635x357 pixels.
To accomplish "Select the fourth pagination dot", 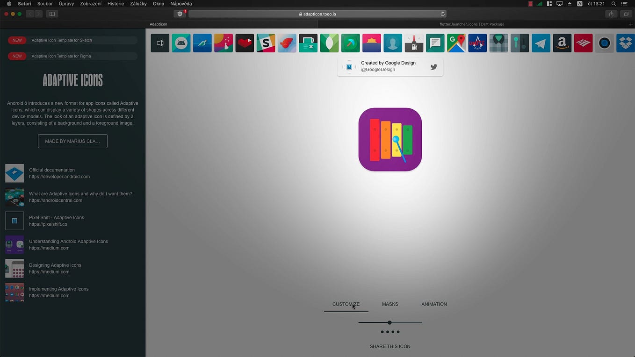I will coord(398,331).
